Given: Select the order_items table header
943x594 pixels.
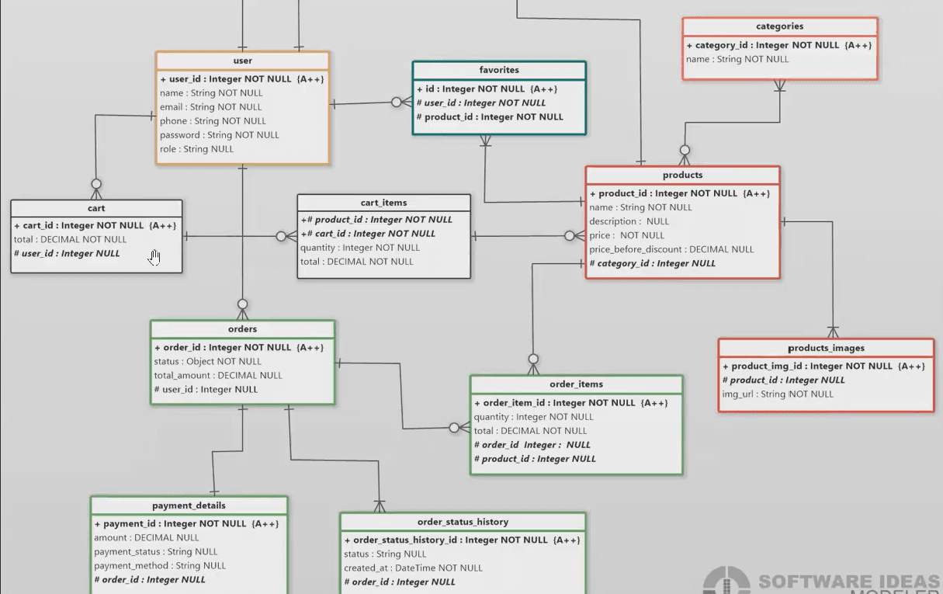Looking at the screenshot, I should pyautogui.click(x=576, y=384).
